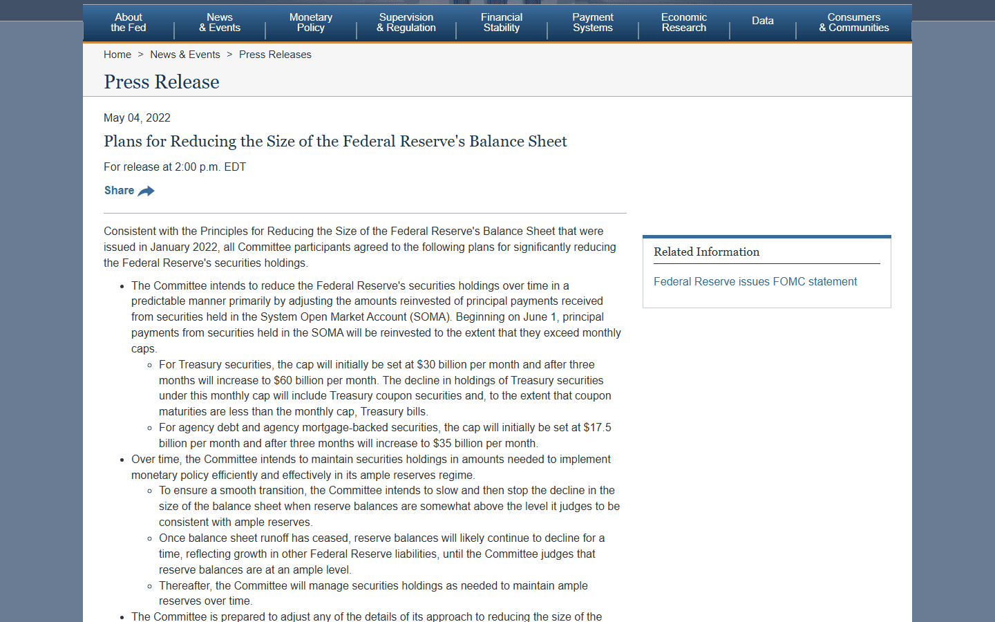Open the Payment Systems menu
This screenshot has height=622, width=995.
coord(593,22)
